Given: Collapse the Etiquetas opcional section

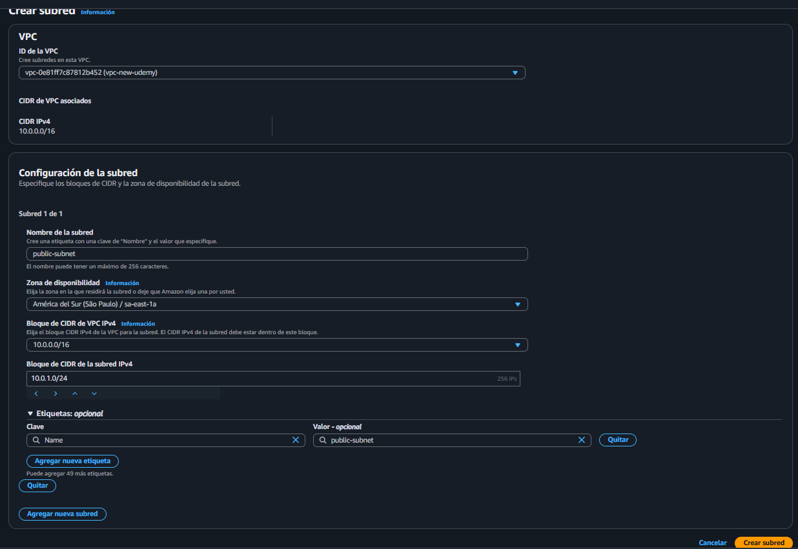Looking at the screenshot, I should click(30, 414).
